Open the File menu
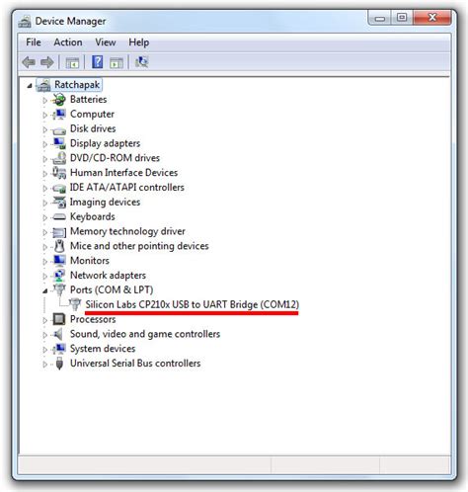The height and width of the screenshot is (492, 468). [34, 42]
